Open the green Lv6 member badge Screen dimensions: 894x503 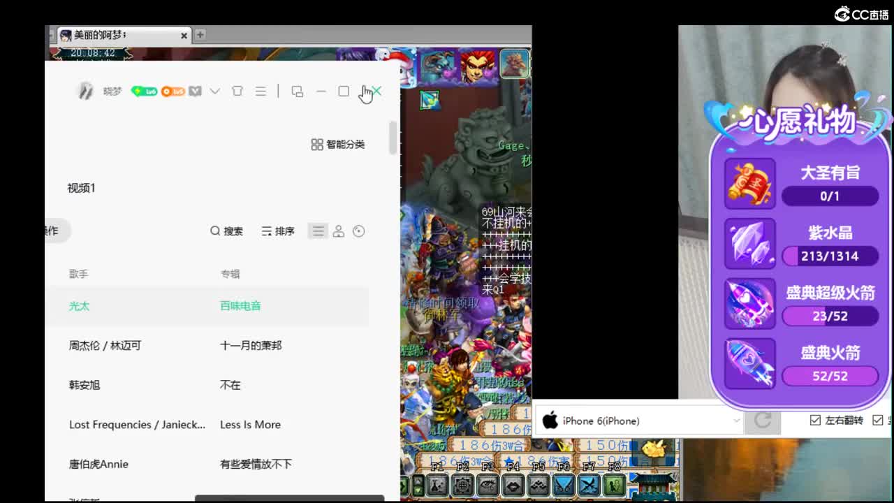click(x=144, y=92)
